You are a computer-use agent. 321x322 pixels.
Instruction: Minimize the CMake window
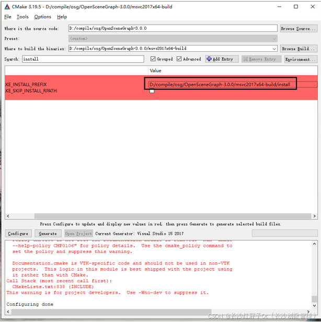click(279, 7)
